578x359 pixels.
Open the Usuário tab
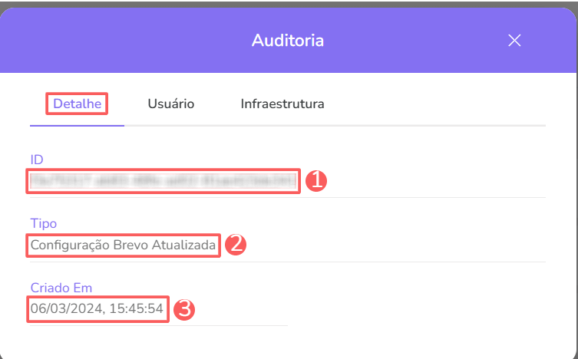tap(170, 104)
